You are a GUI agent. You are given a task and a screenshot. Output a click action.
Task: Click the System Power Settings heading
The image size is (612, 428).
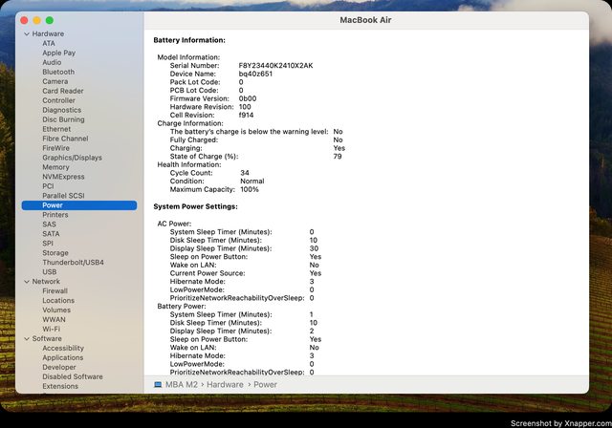point(195,206)
